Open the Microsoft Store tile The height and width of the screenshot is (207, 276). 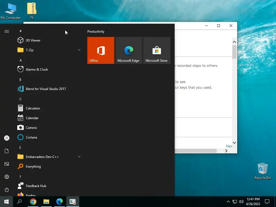click(x=157, y=50)
